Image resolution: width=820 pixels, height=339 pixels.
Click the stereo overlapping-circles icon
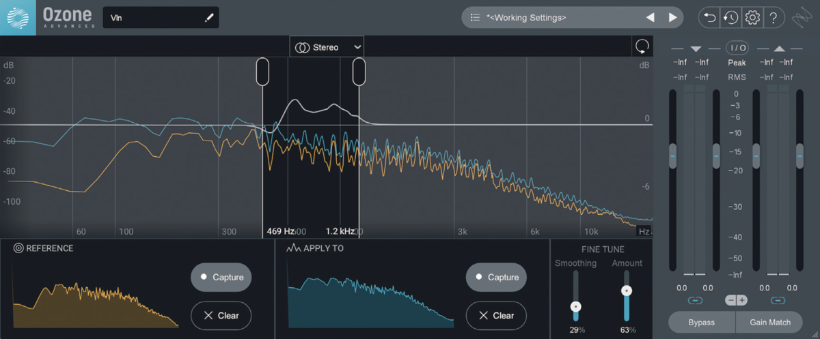coord(302,47)
